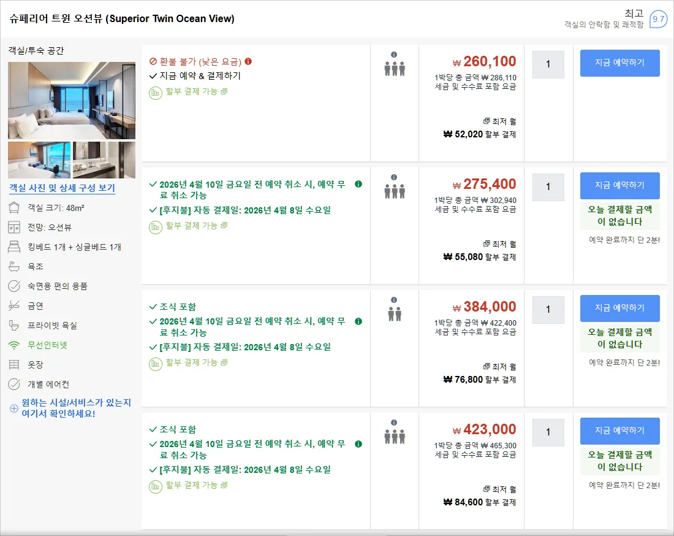The image size is (674, 536).
Task: Click occupancy guests icon in the ₩275,400 row
Action: tap(395, 191)
